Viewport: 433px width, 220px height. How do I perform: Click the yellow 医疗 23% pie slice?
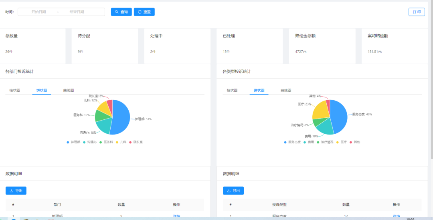pos(320,110)
